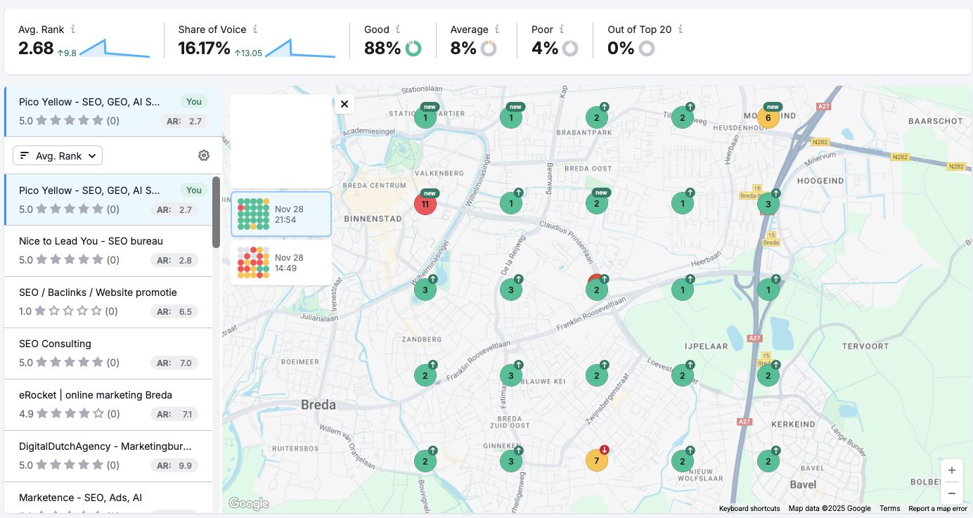The height and width of the screenshot is (518, 973).
Task: Open the Google Maps Terms link
Action: 889,508
